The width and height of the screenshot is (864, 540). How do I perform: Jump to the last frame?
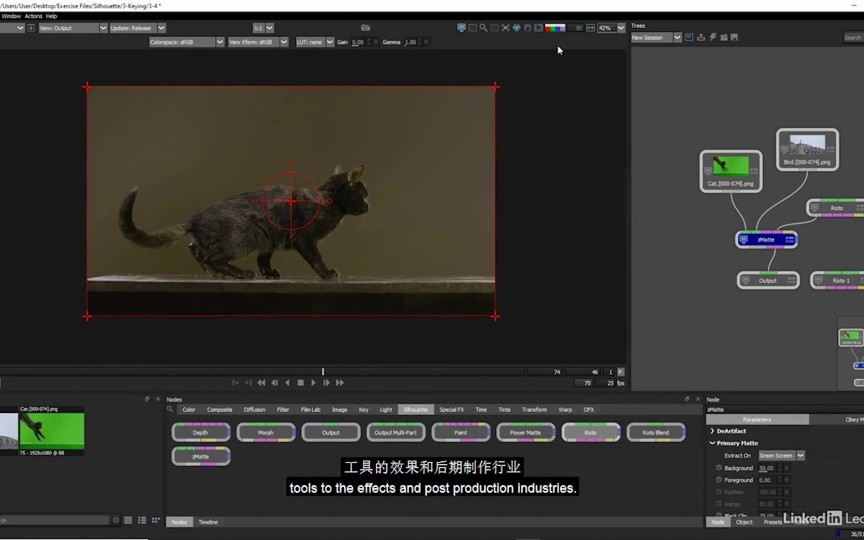339,382
